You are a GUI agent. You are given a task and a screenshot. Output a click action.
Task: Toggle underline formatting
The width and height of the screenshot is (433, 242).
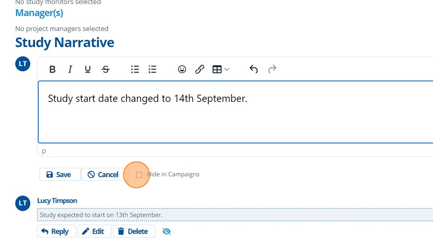[88, 69]
